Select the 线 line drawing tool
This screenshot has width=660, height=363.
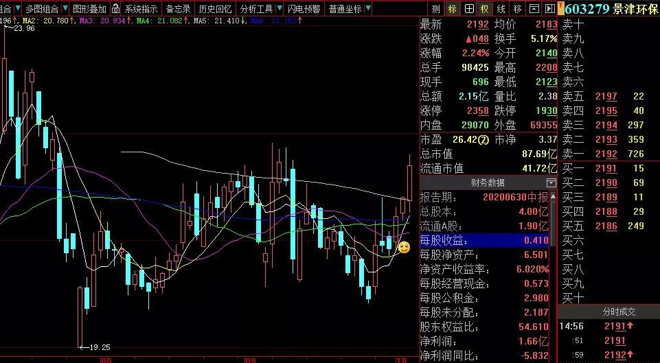point(501,9)
